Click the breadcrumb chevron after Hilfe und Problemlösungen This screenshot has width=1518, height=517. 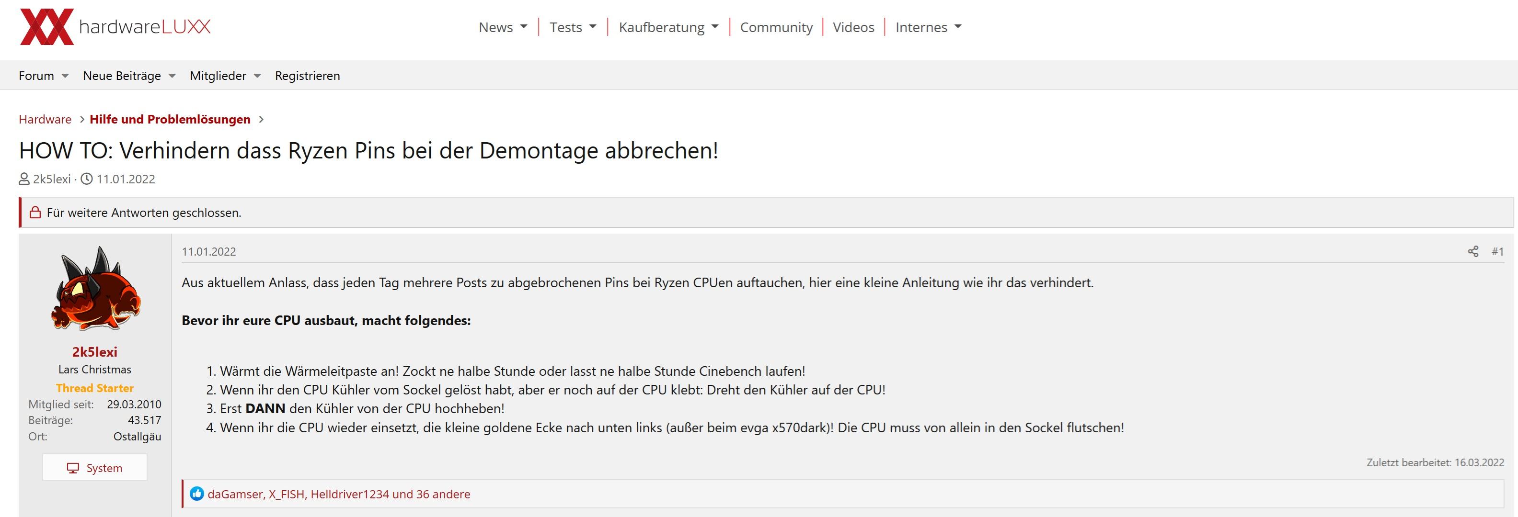coord(262,120)
